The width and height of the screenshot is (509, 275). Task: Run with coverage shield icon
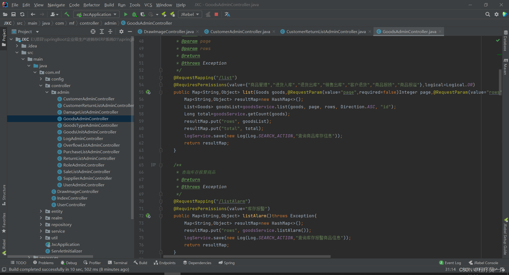(x=143, y=14)
